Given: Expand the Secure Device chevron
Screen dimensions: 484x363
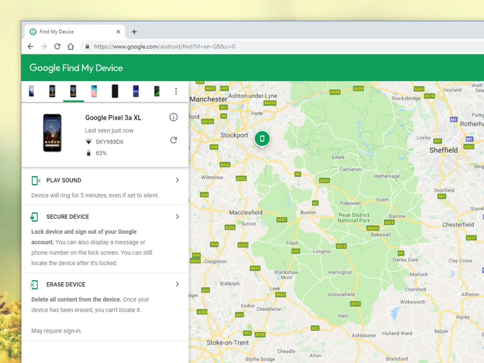Looking at the screenshot, I should click(177, 217).
